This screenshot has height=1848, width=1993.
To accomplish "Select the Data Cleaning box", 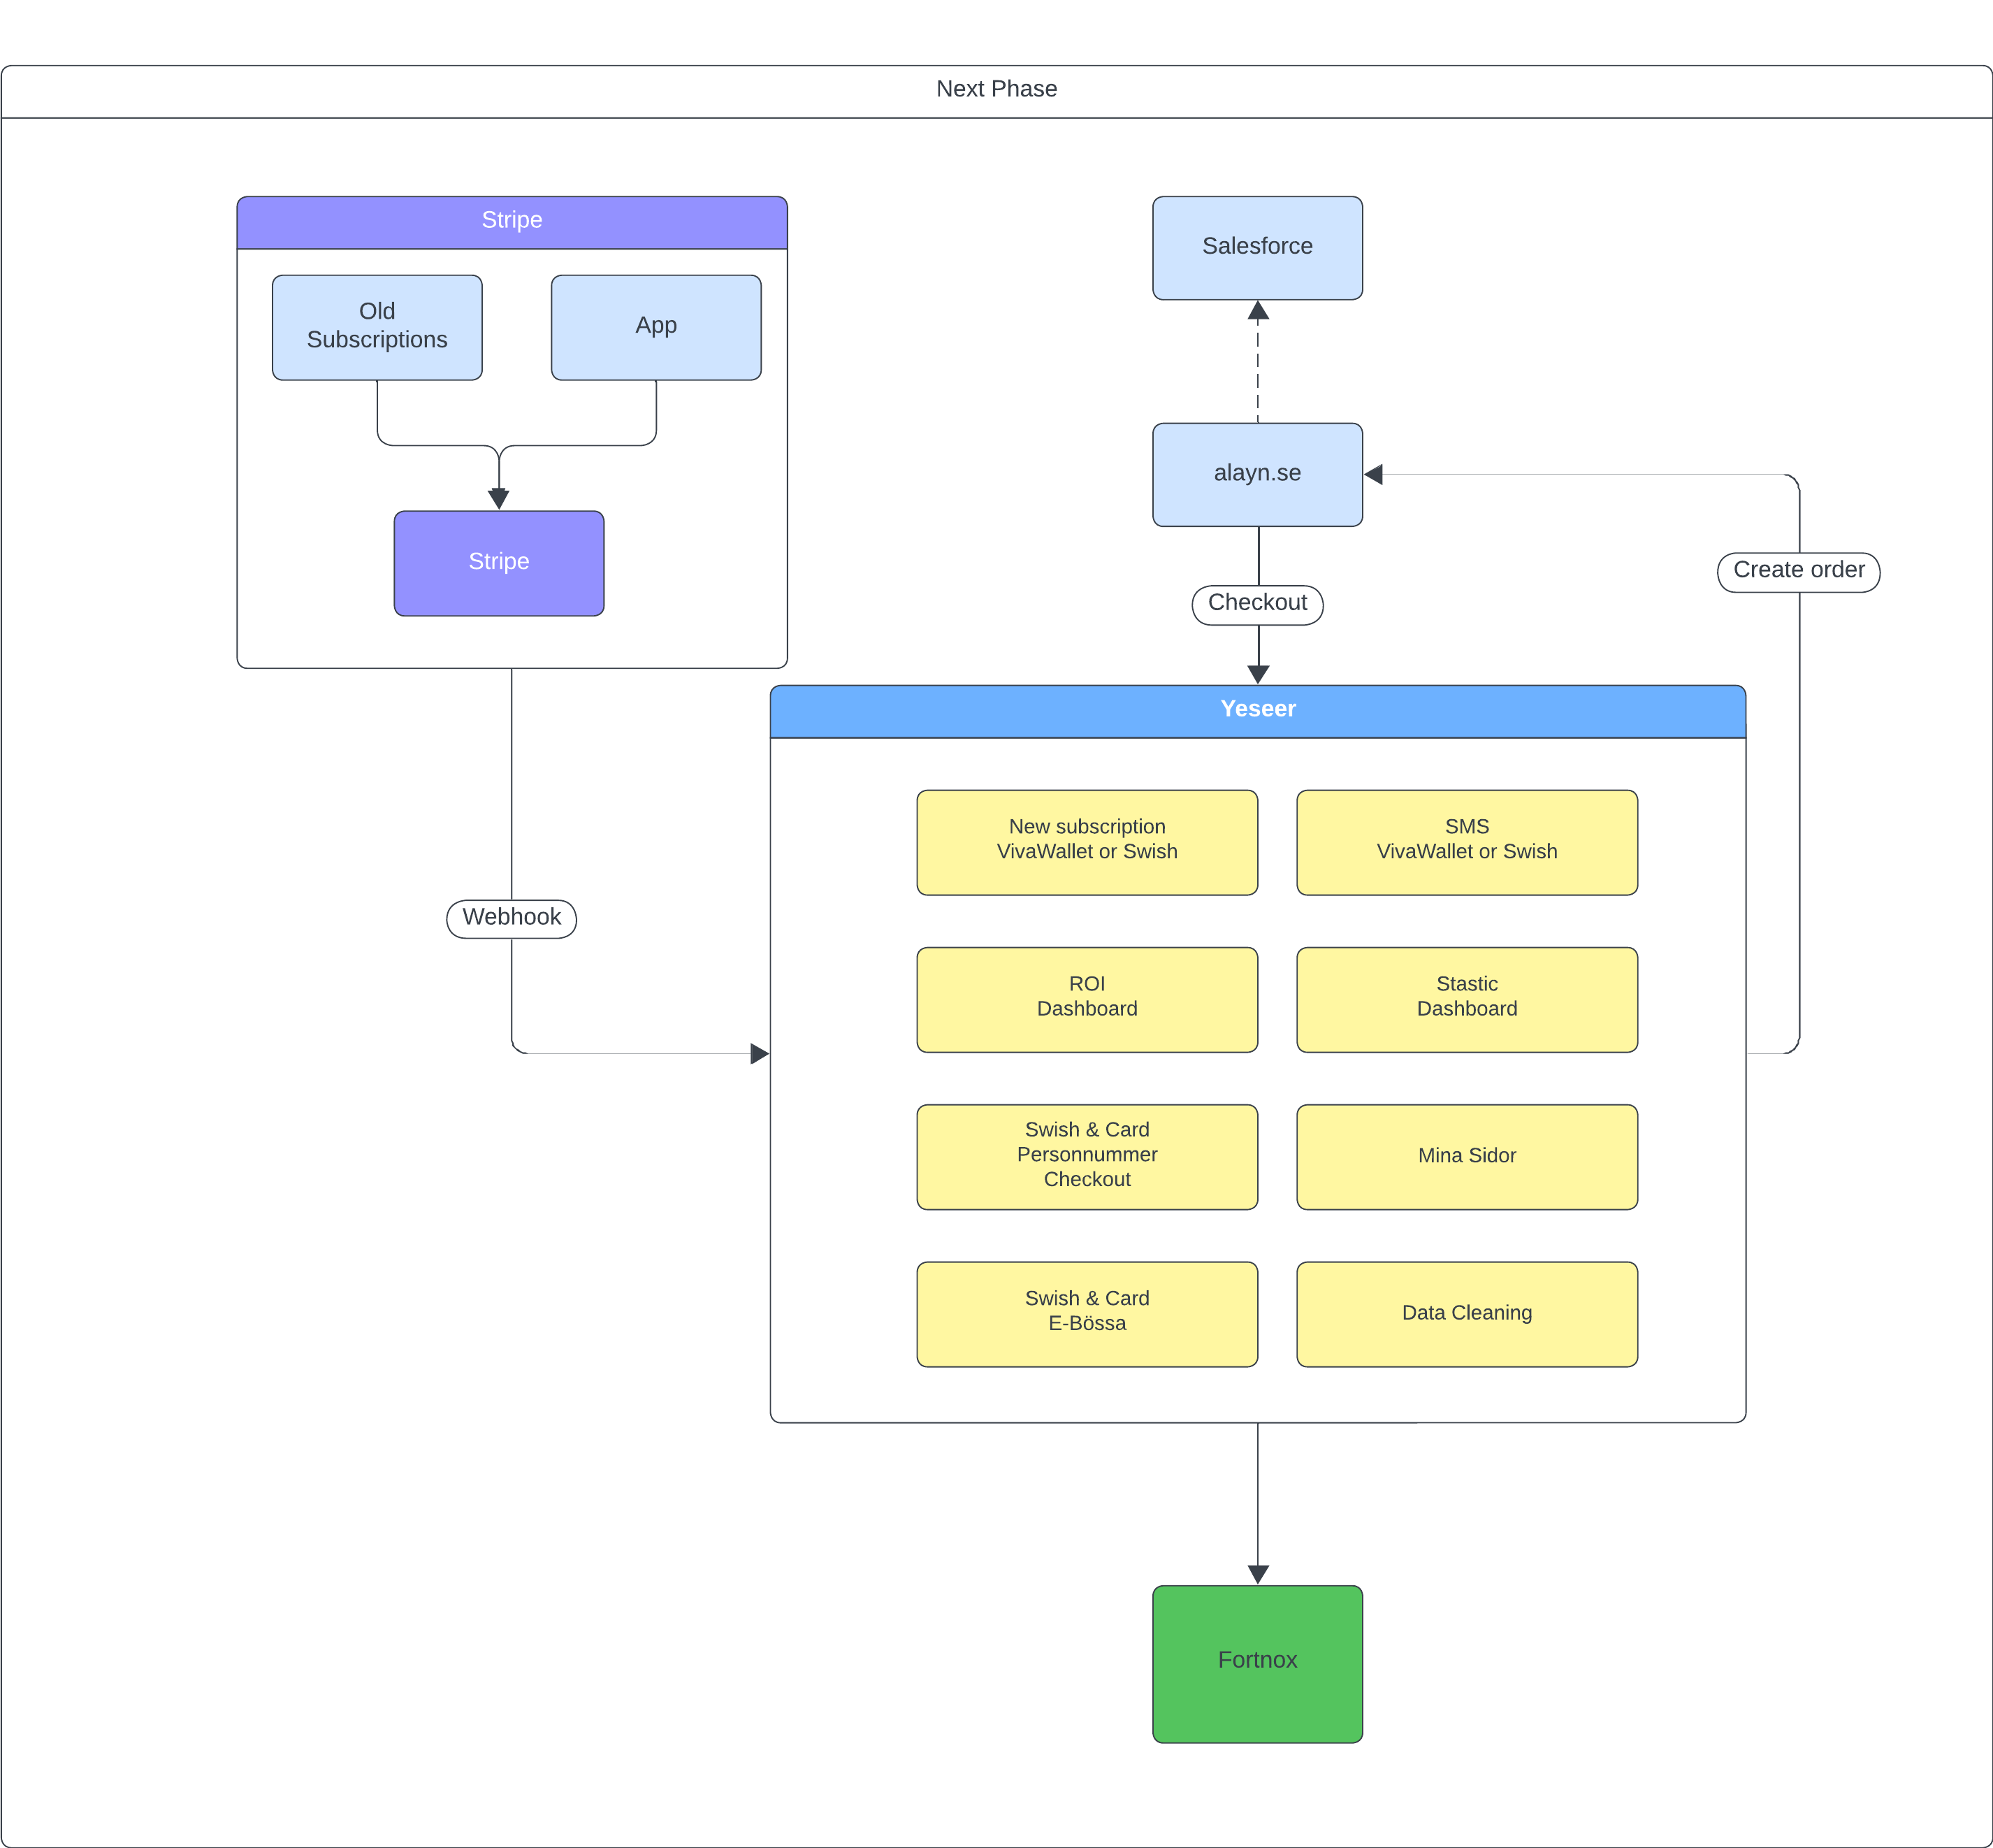I will (x=1467, y=1314).
